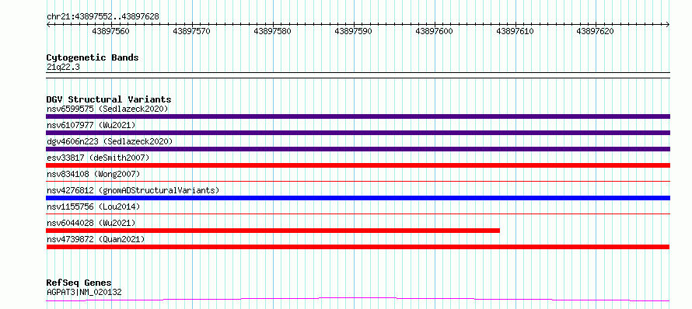This screenshot has height=309, width=692.
Task: Select the esv33817 red variant bar
Action: tap(358, 165)
